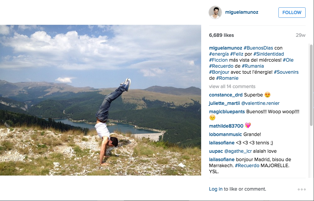314x201 pixels.
Task: Open the miguelamunoz username in header
Action: (242, 12)
